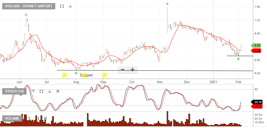This screenshot has height=128, width=267.
Task: Zoom out with the minus button
Action: tap(123, 69)
